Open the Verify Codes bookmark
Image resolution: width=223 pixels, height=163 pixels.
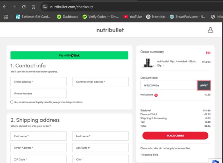point(101,17)
